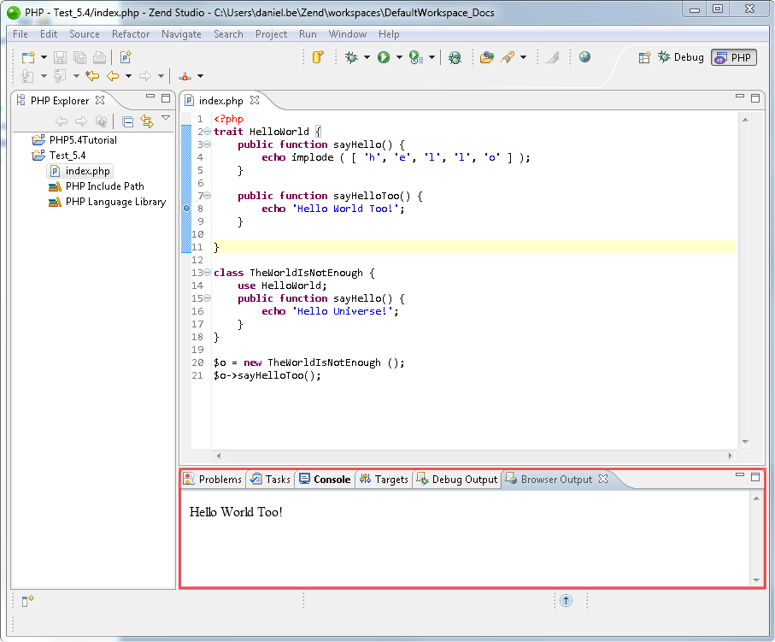Collapse sayHelloToo function fold on line 7
This screenshot has width=775, height=642.
point(207,196)
